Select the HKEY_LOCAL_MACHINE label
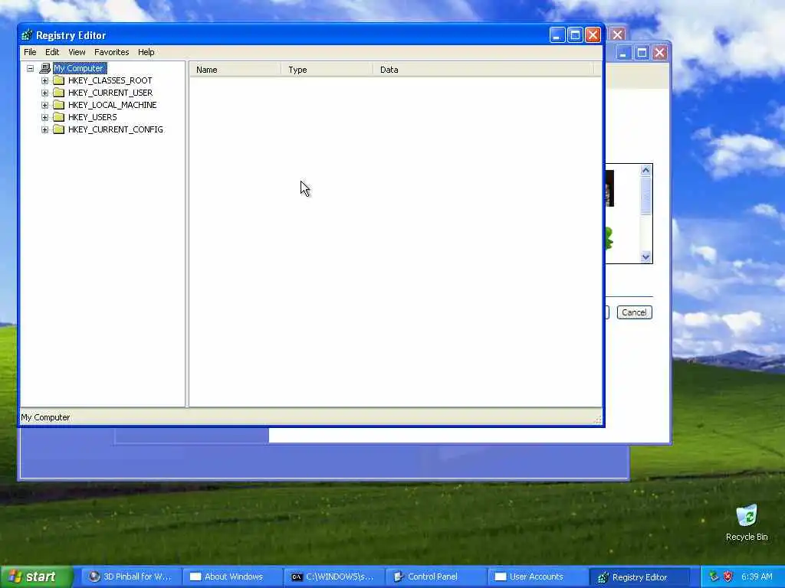The height and width of the screenshot is (588, 785). (x=112, y=105)
